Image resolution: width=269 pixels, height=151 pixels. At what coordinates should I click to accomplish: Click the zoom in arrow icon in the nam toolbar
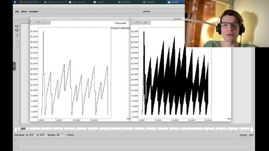click(17, 26)
